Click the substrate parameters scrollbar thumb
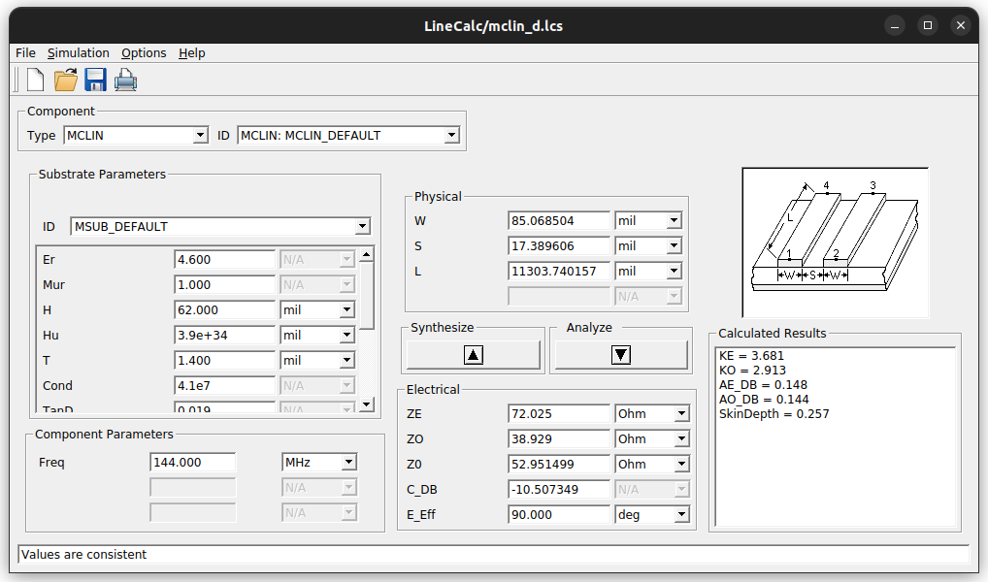The image size is (988, 582). [367, 295]
